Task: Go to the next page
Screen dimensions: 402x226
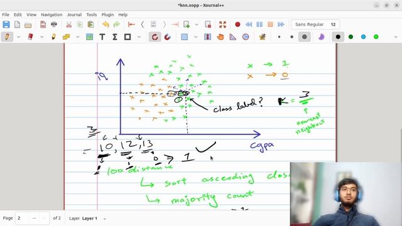Action: coord(165,24)
